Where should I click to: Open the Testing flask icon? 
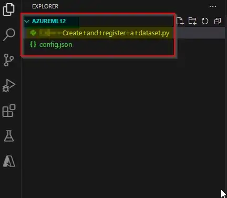tap(9, 136)
